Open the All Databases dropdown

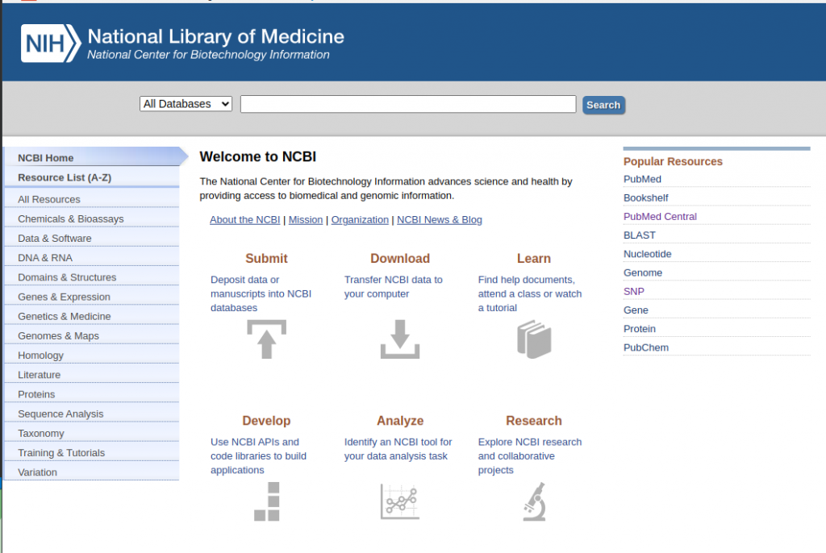(186, 104)
